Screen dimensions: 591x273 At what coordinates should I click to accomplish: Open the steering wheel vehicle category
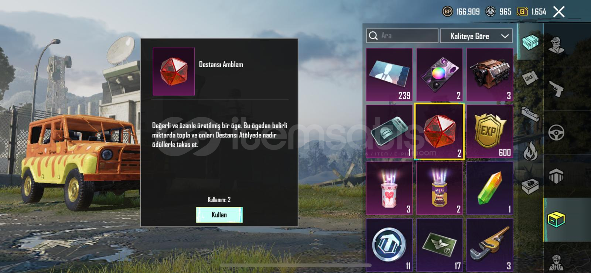(556, 132)
